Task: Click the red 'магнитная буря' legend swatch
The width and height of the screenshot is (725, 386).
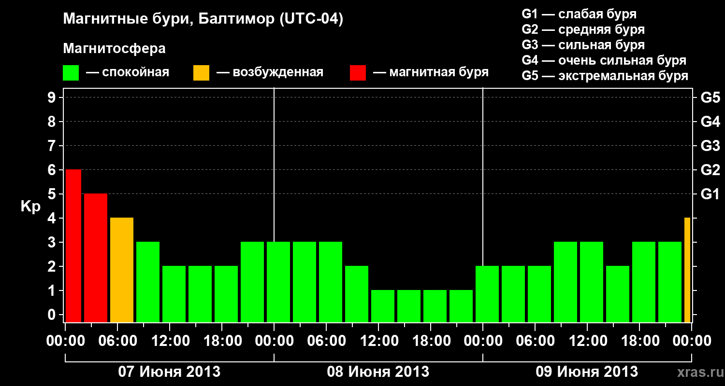Action: point(358,73)
